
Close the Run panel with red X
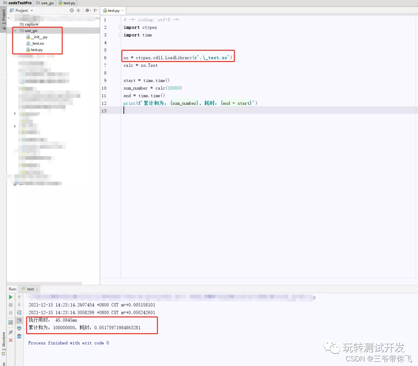point(11,340)
